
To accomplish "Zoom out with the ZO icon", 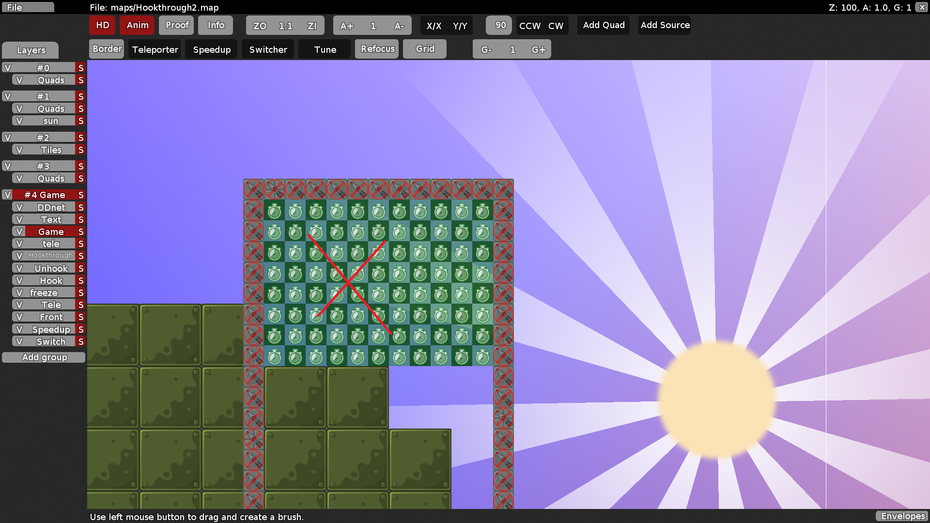I will pos(260,25).
